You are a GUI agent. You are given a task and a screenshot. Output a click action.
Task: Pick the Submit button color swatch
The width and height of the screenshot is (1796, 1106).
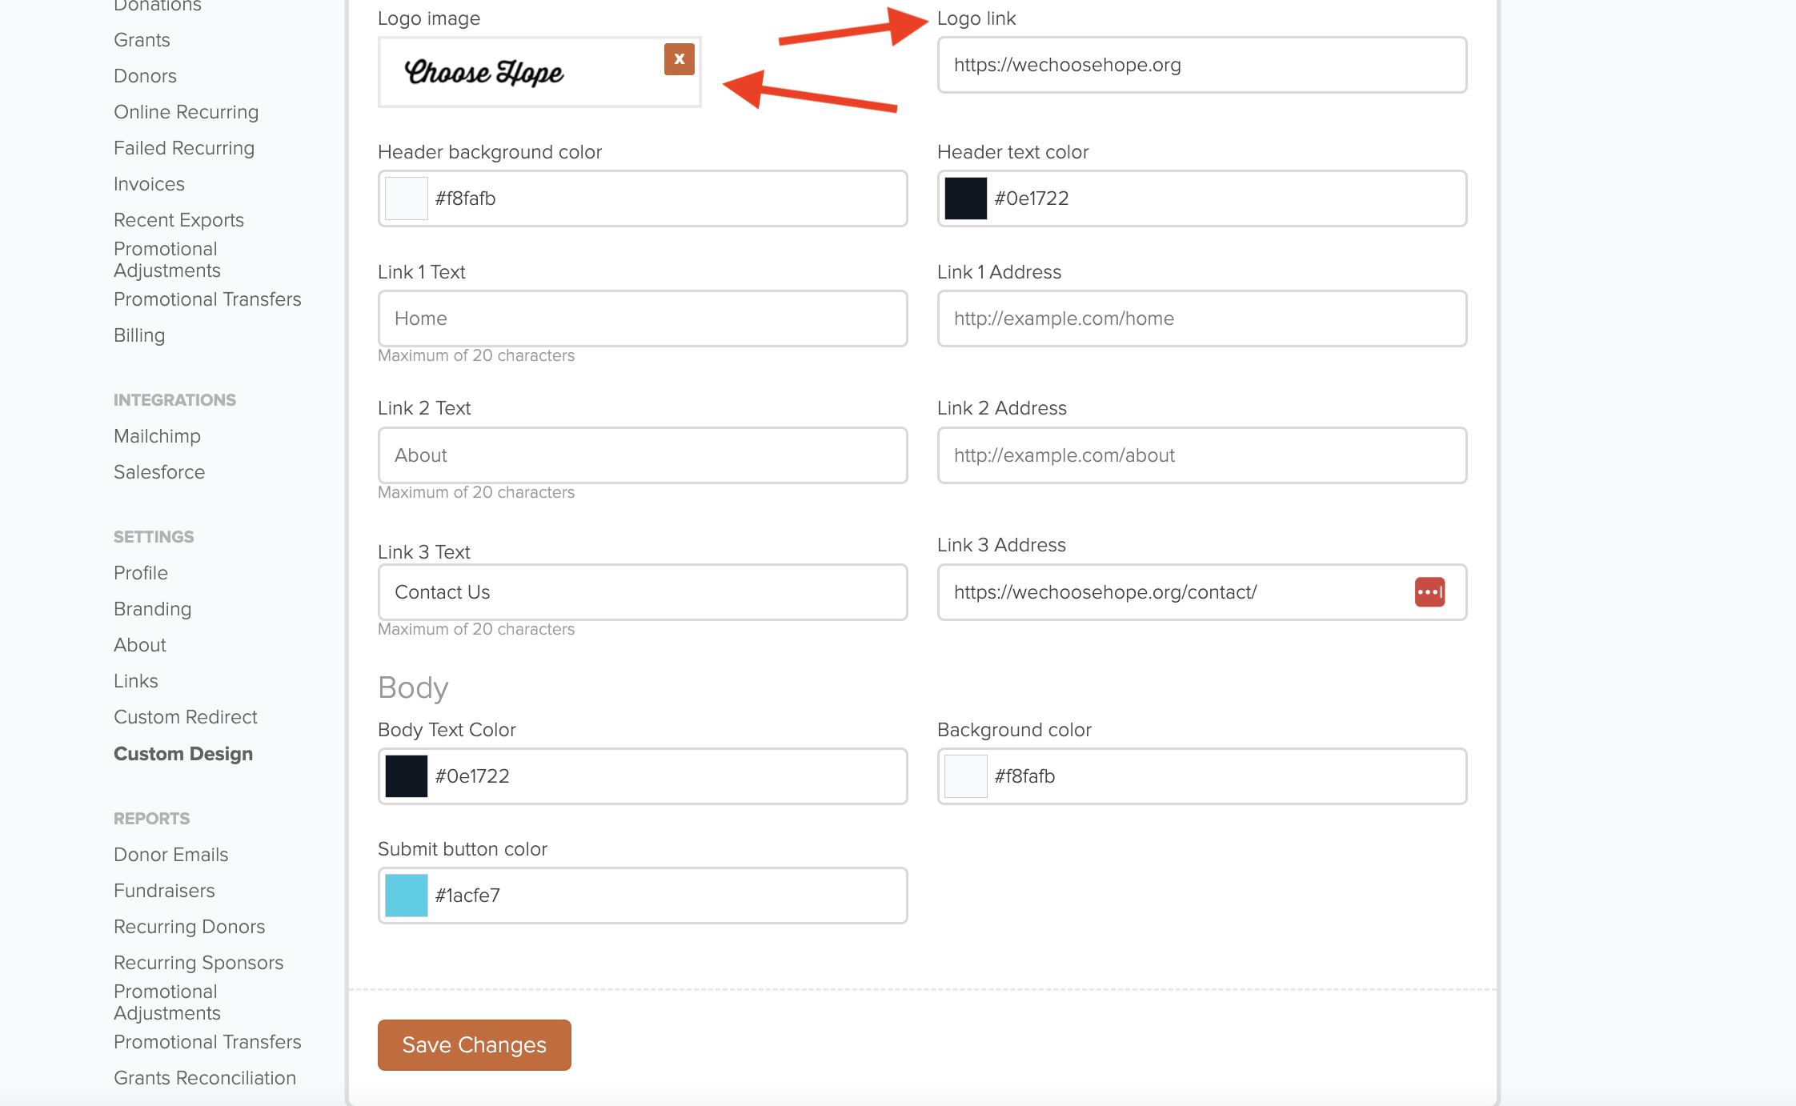(407, 896)
